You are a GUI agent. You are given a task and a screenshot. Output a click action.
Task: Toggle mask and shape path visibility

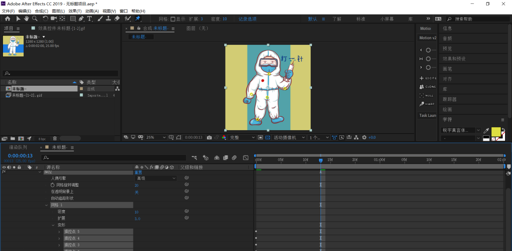point(179,137)
